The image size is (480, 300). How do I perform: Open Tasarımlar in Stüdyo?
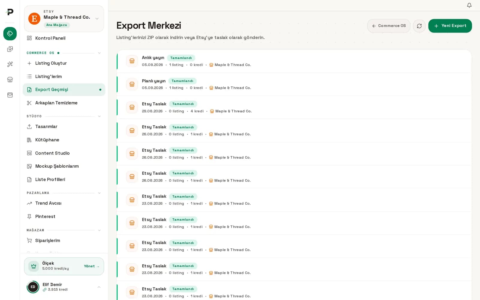click(x=64, y=127)
